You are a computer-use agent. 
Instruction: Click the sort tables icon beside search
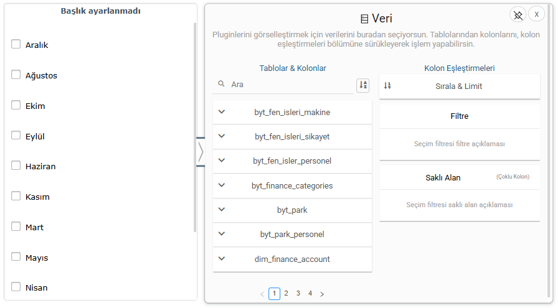362,85
